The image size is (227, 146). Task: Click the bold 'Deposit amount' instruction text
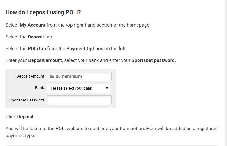tap(45, 60)
